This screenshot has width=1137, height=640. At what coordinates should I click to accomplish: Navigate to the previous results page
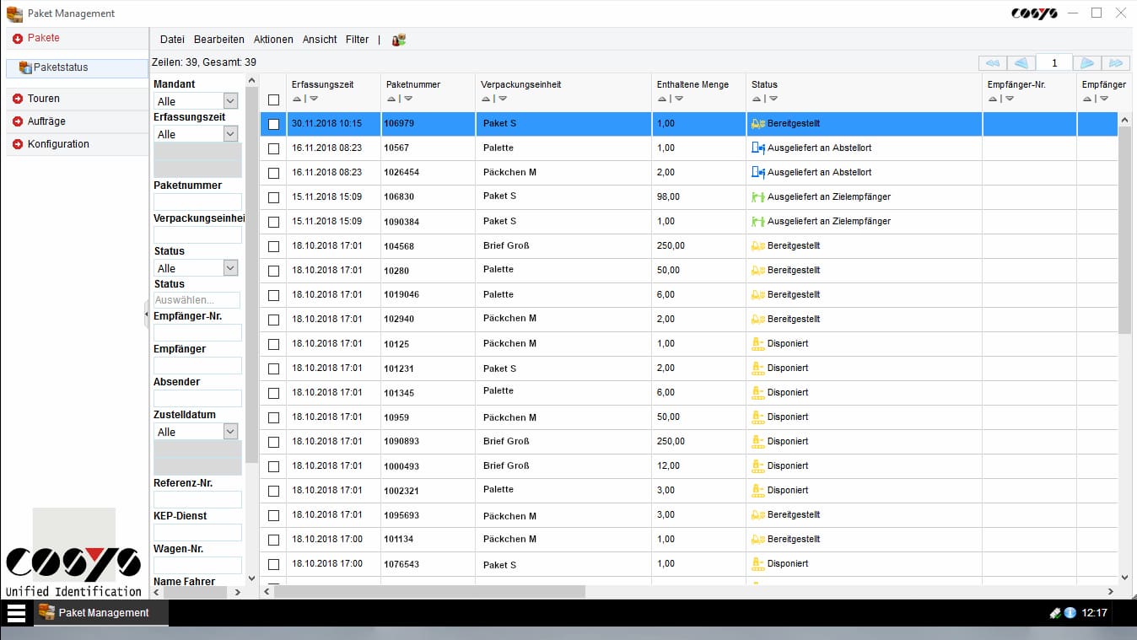[x=1021, y=62]
